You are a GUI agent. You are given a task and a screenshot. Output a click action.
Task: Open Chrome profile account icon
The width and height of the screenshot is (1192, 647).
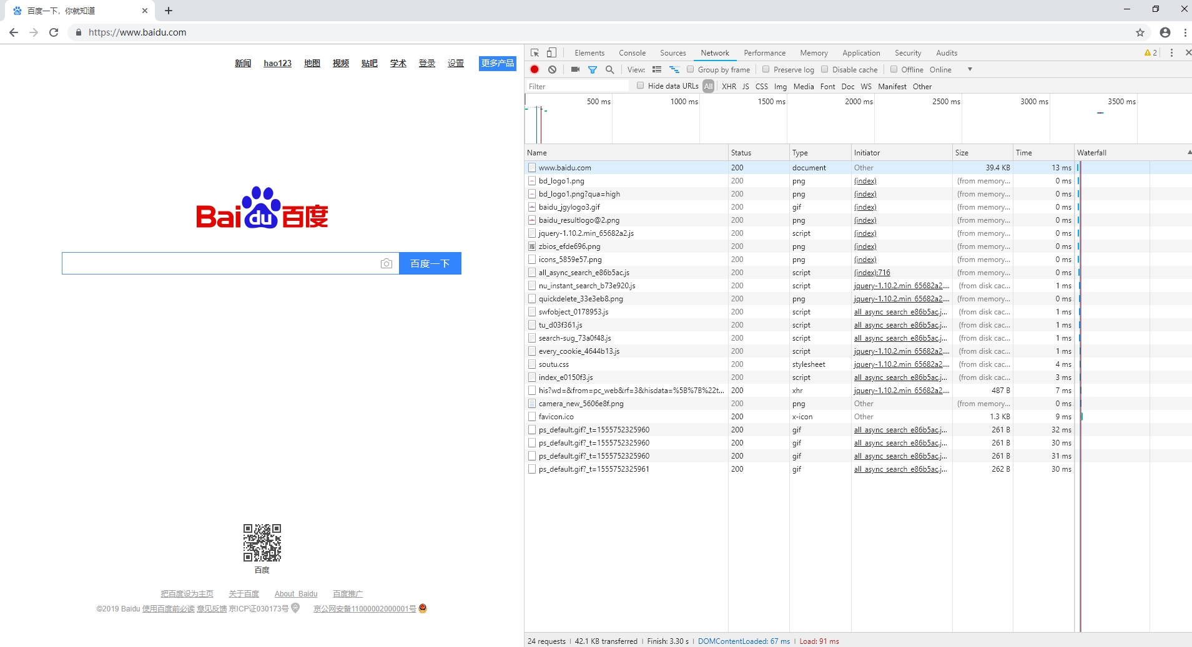pos(1165,32)
